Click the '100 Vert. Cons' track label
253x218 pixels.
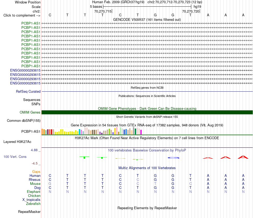click(x=15, y=157)
